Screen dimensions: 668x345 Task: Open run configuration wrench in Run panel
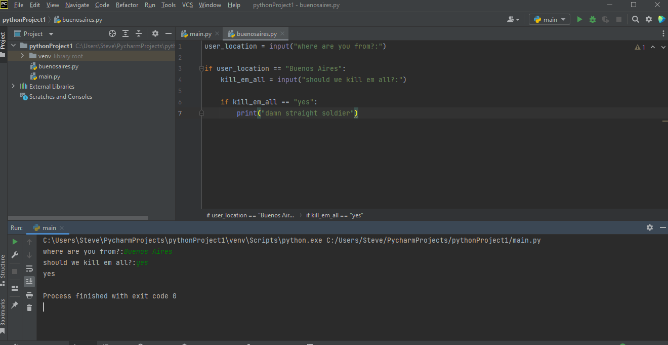tap(15, 255)
